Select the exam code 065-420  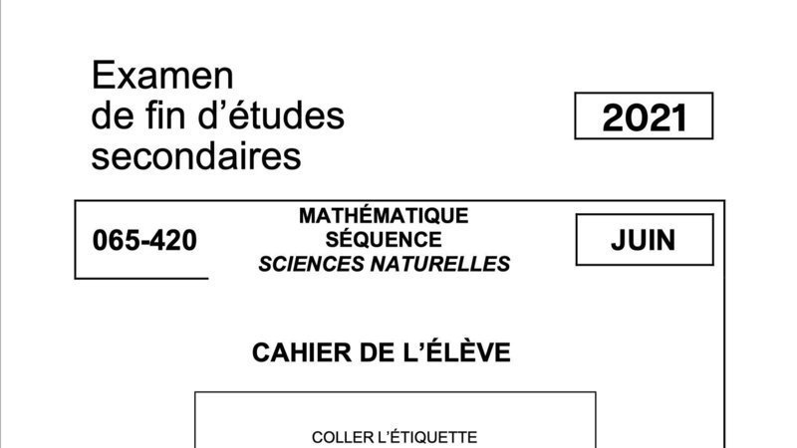(x=144, y=240)
